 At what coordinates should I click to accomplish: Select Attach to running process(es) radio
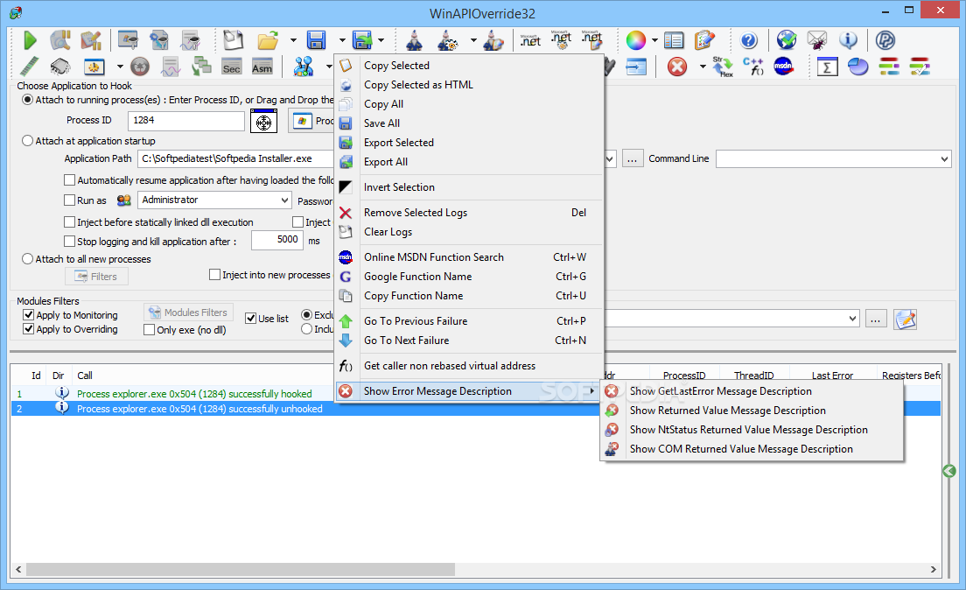[x=28, y=100]
